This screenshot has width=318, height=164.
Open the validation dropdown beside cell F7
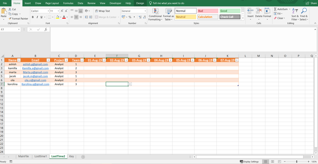pyautogui.click(x=130, y=84)
